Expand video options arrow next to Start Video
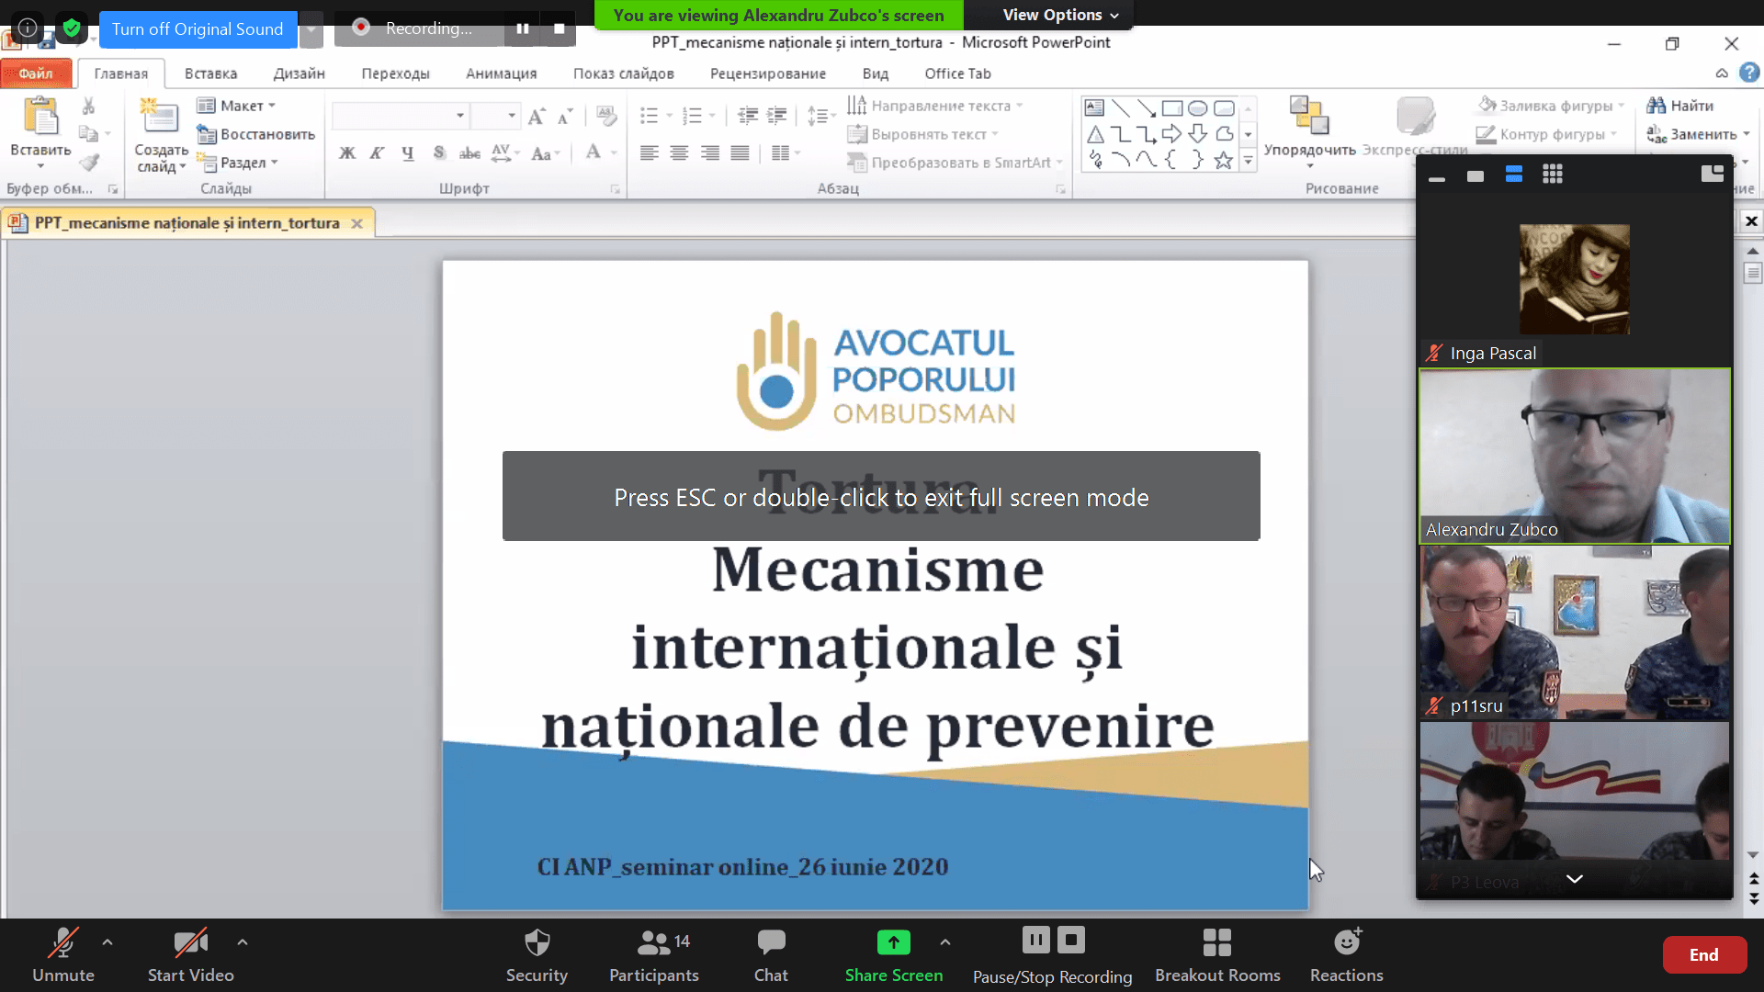This screenshot has height=992, width=1764. click(x=243, y=942)
